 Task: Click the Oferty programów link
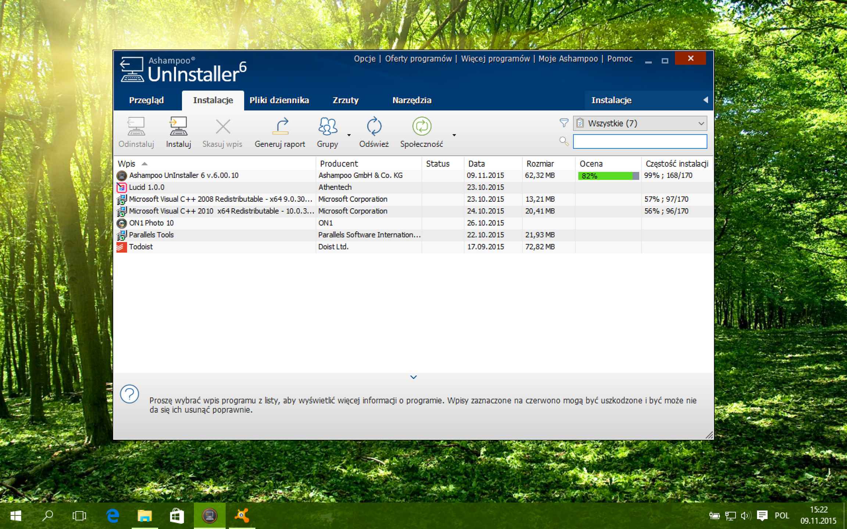(x=418, y=59)
